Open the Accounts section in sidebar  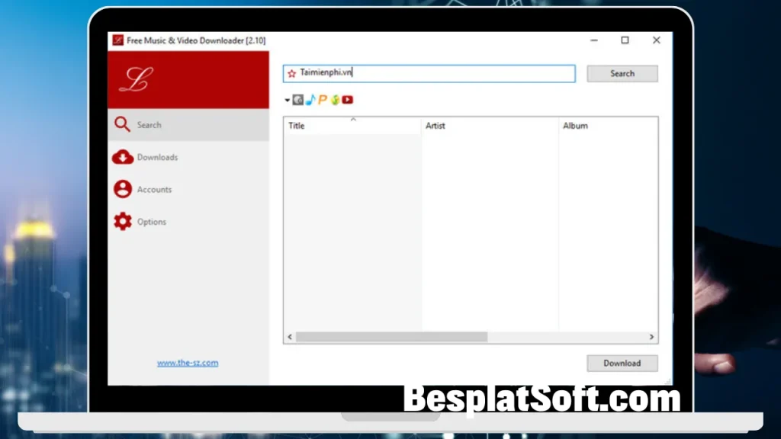[154, 190]
